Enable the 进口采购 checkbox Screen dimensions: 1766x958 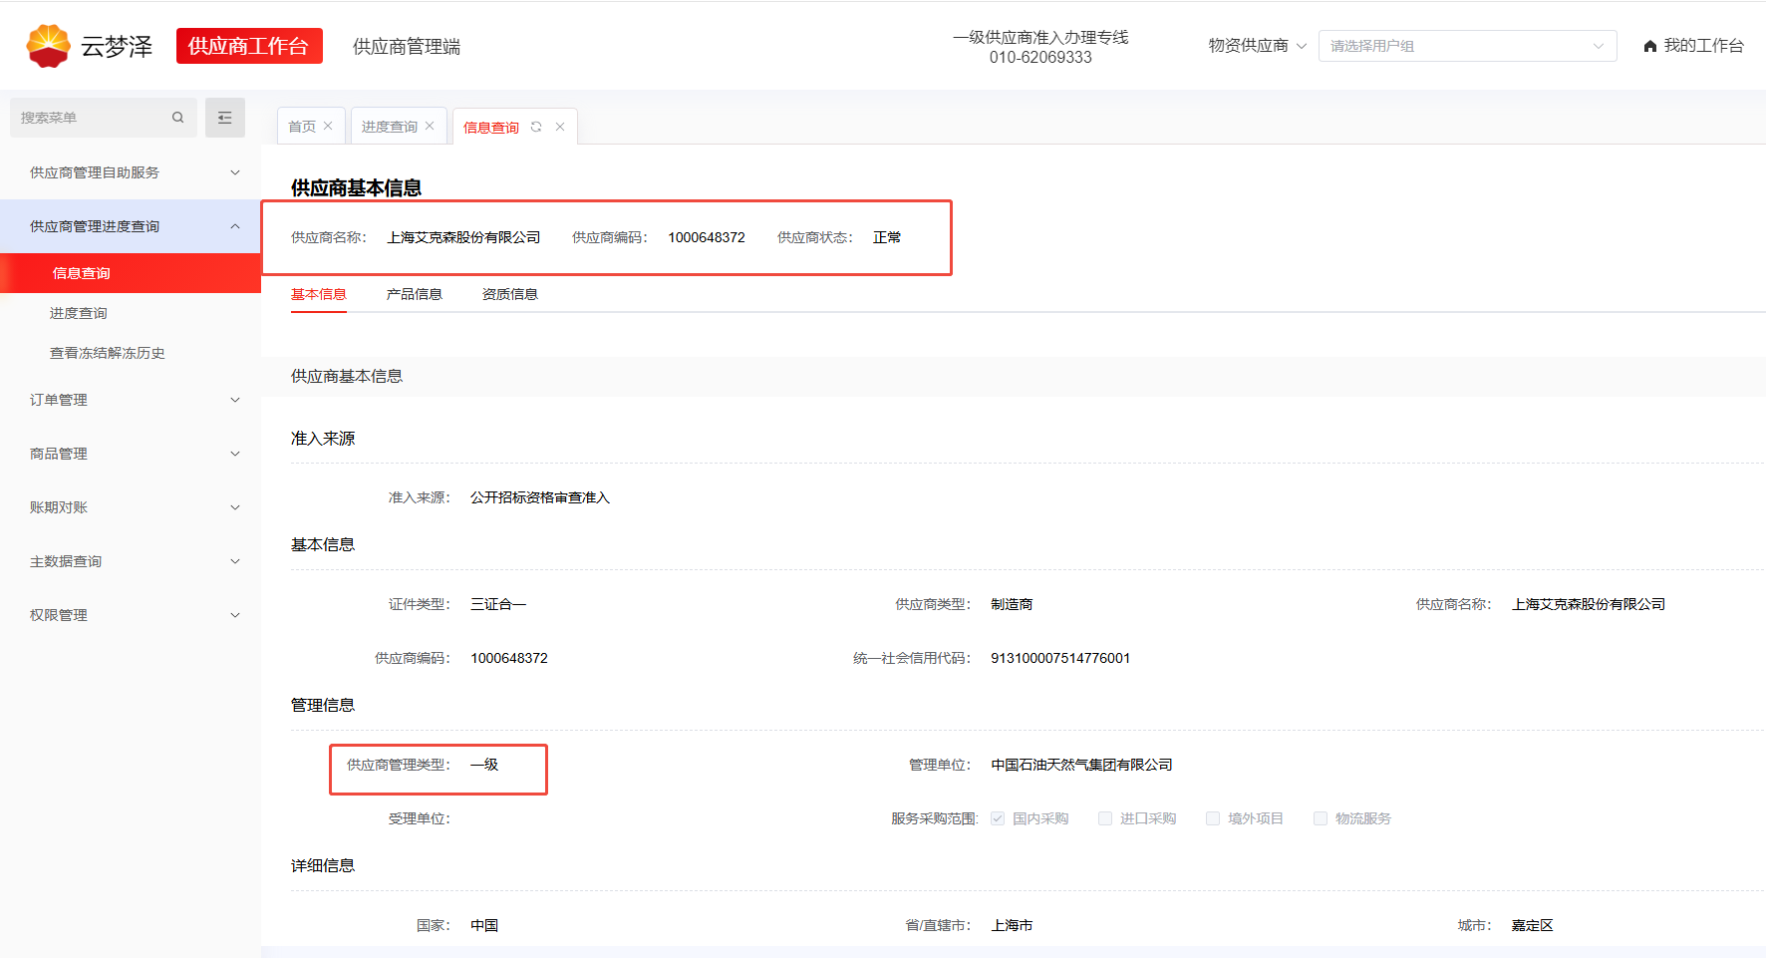[x=1105, y=818]
